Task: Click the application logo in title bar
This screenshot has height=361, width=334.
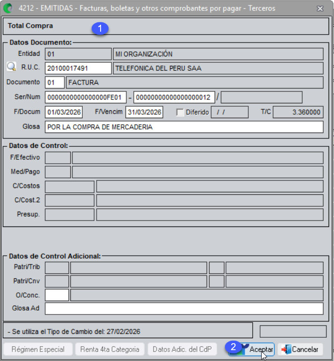Action: tap(9, 8)
